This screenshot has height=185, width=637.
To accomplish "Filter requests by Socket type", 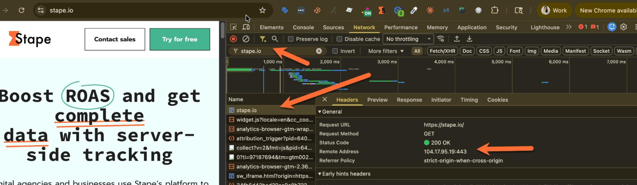I will point(601,51).
